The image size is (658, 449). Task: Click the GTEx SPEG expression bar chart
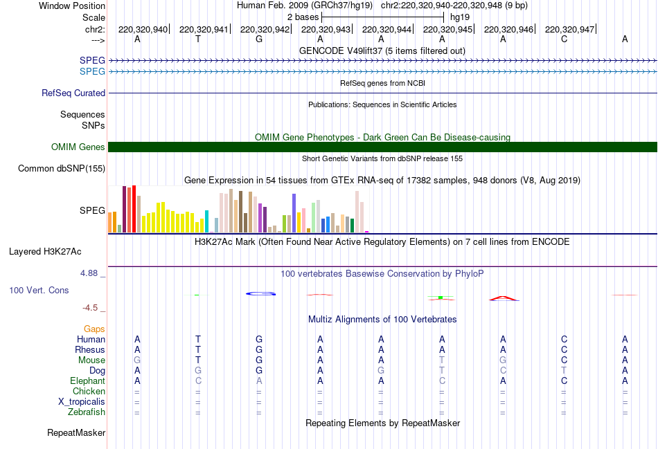[238, 209]
